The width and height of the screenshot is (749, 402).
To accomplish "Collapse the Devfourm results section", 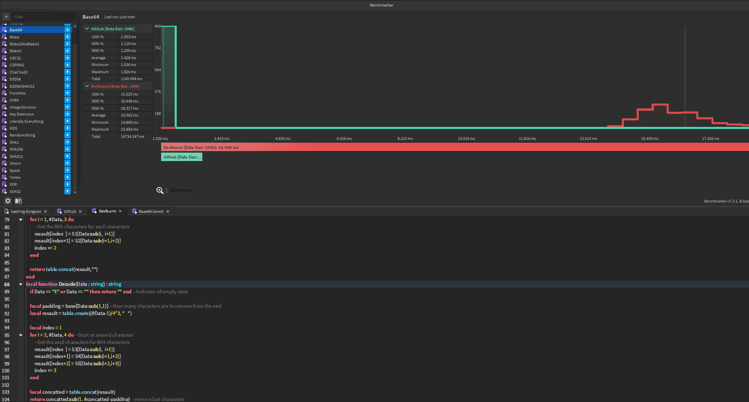I will pyautogui.click(x=87, y=86).
